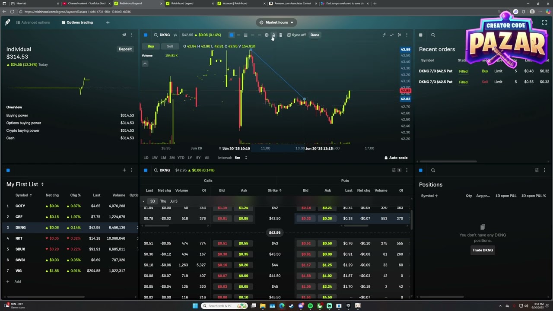Click the options chain DKNG search icon
The height and width of the screenshot is (311, 553).
156,170
